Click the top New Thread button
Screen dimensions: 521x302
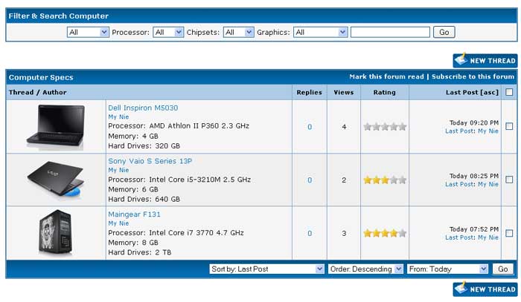(485, 60)
